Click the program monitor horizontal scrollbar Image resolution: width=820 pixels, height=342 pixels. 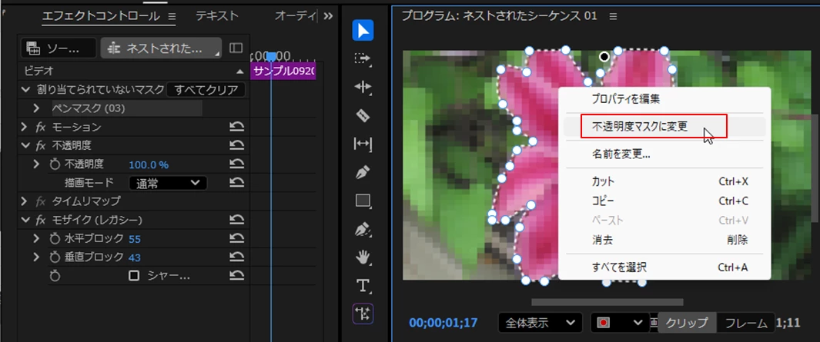pos(607,302)
